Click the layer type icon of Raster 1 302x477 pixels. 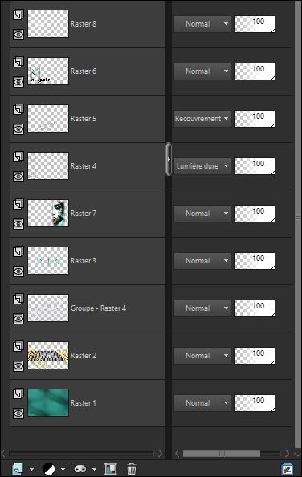(x=18, y=393)
